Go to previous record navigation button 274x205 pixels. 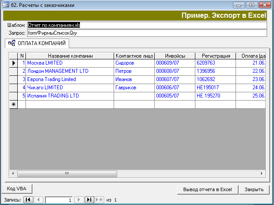click(x=38, y=200)
